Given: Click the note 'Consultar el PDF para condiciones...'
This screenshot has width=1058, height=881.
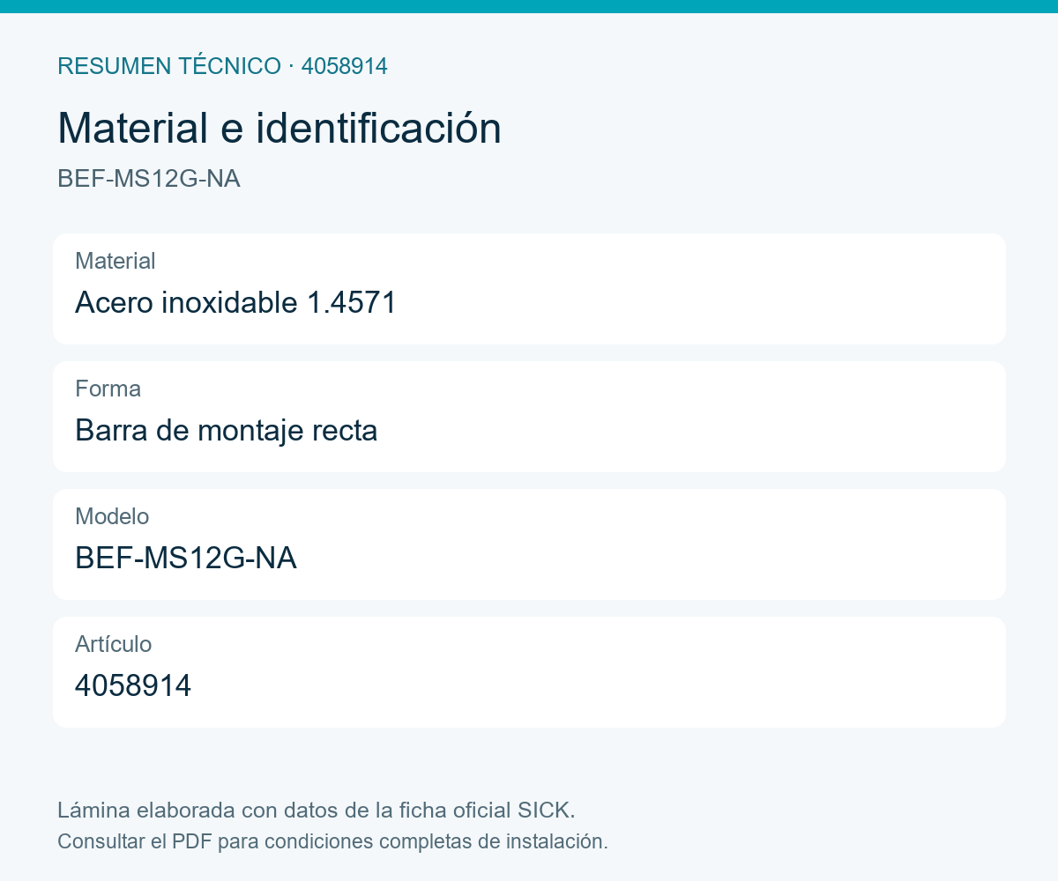Looking at the screenshot, I should coord(332,841).
